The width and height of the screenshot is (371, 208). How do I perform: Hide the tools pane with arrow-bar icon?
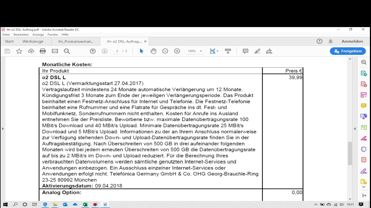[364, 196]
